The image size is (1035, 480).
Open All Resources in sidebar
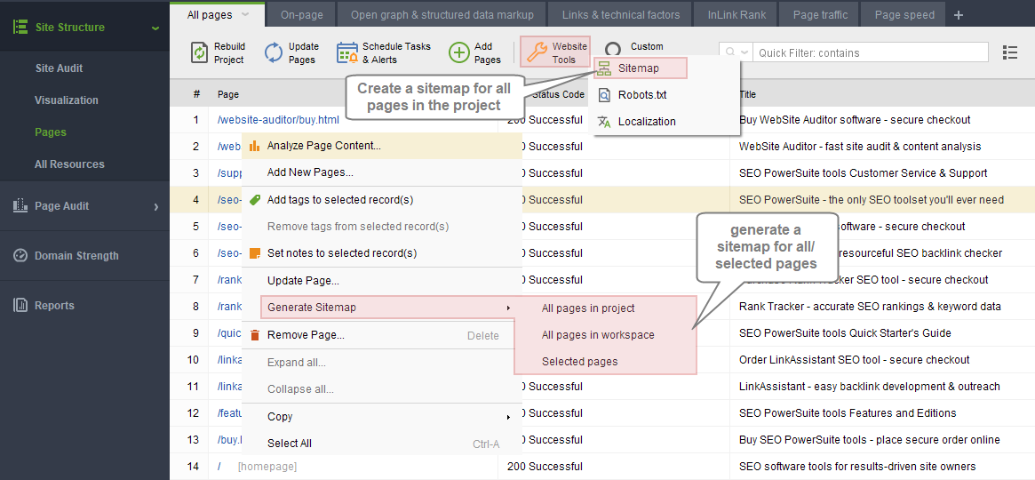click(x=69, y=164)
